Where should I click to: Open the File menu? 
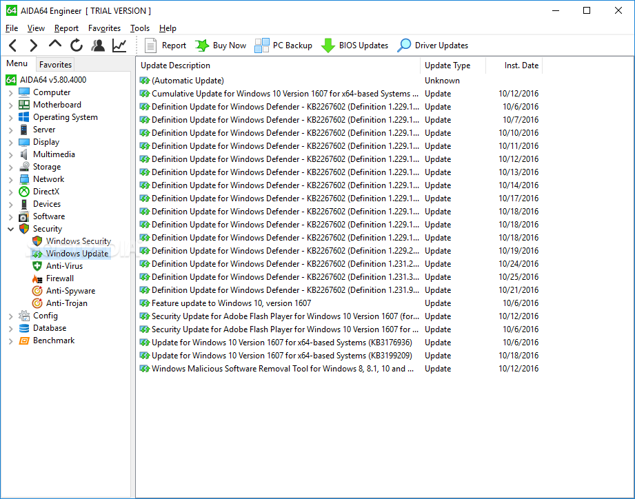click(12, 28)
